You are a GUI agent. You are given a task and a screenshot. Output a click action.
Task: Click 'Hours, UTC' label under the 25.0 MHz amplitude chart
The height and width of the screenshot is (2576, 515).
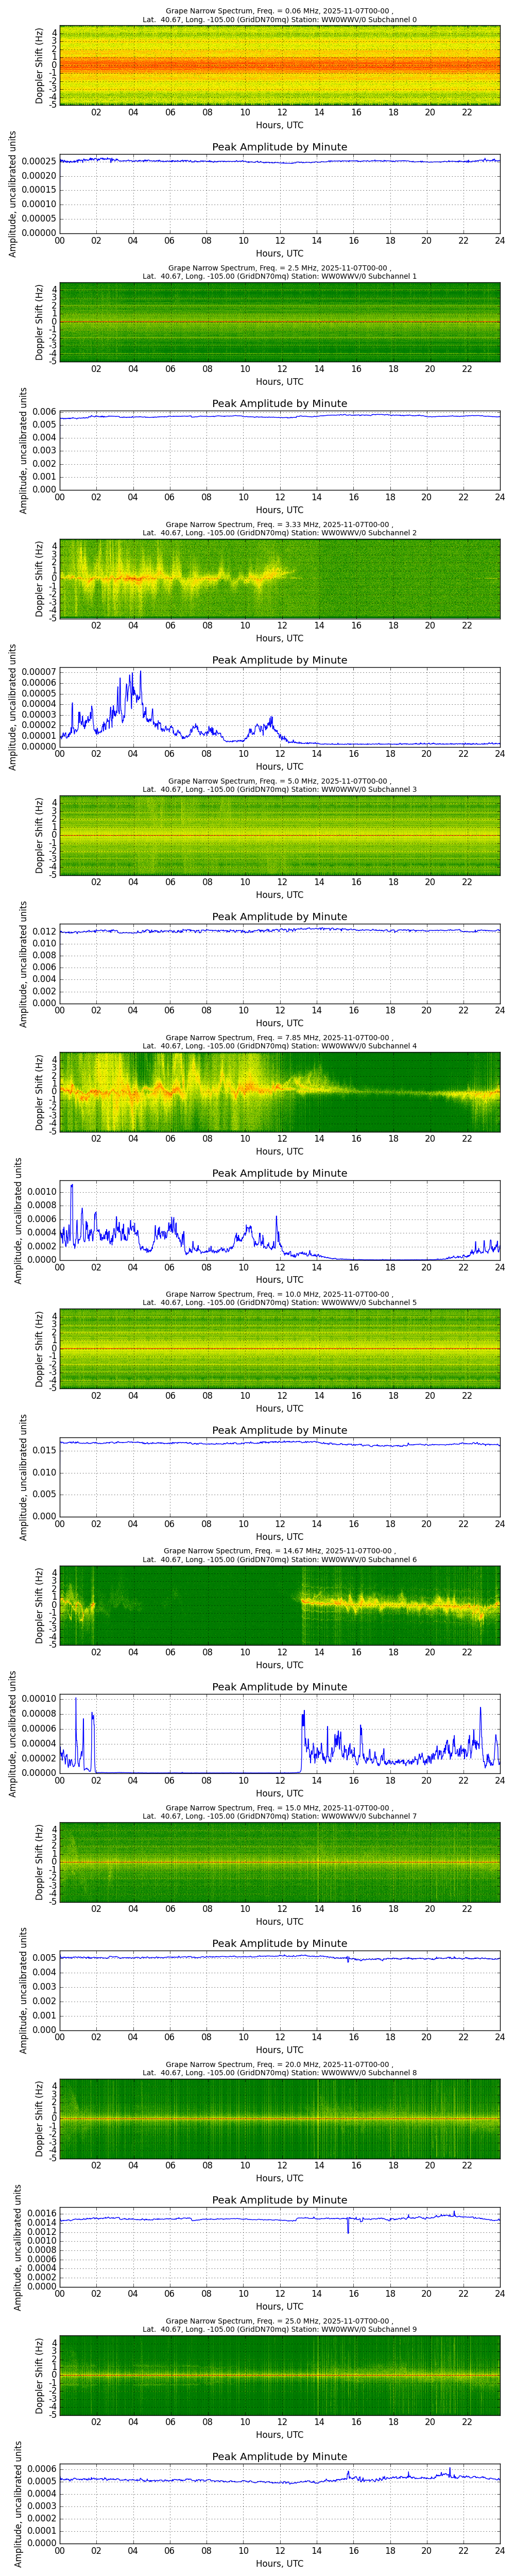coord(279,2563)
